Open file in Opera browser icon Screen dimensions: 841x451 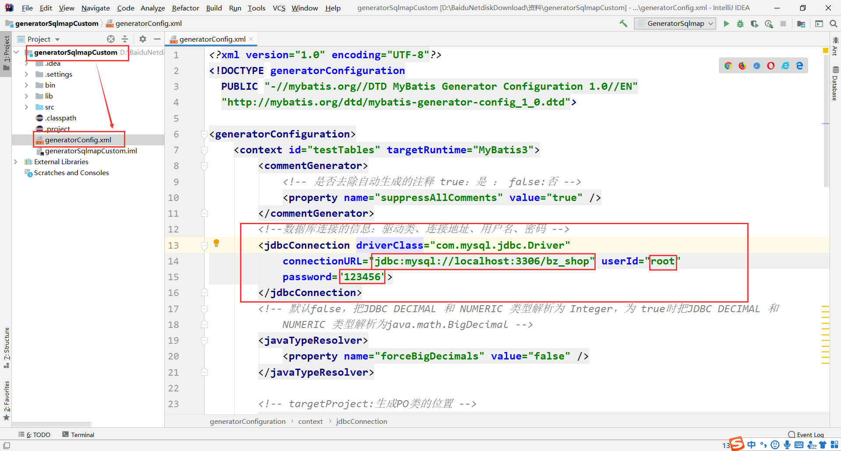tap(771, 66)
